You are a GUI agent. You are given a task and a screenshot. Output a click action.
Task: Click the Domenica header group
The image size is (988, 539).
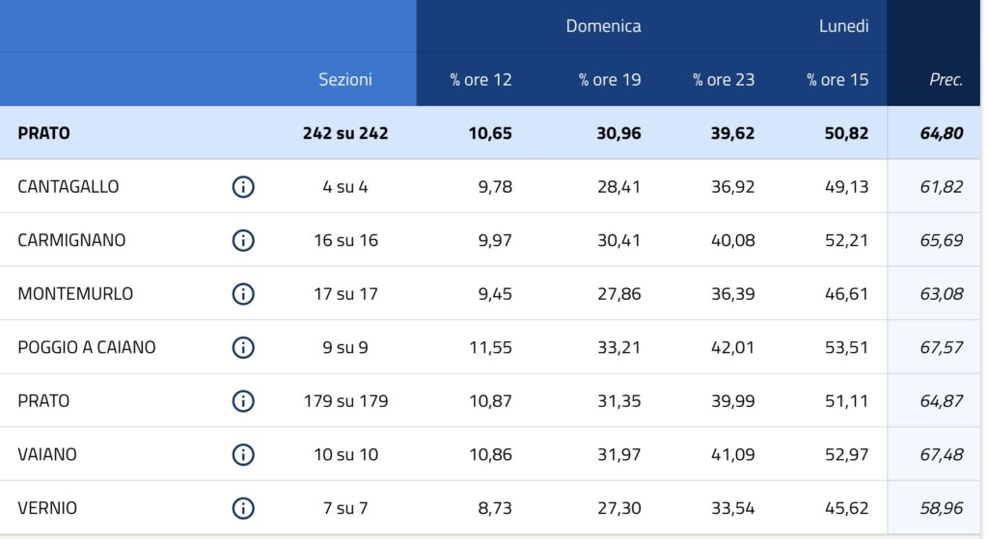click(603, 26)
